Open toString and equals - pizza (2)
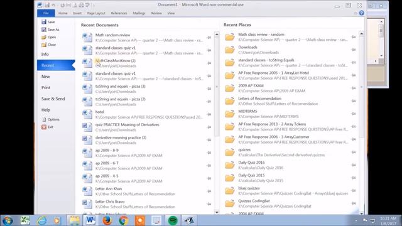 point(146,102)
